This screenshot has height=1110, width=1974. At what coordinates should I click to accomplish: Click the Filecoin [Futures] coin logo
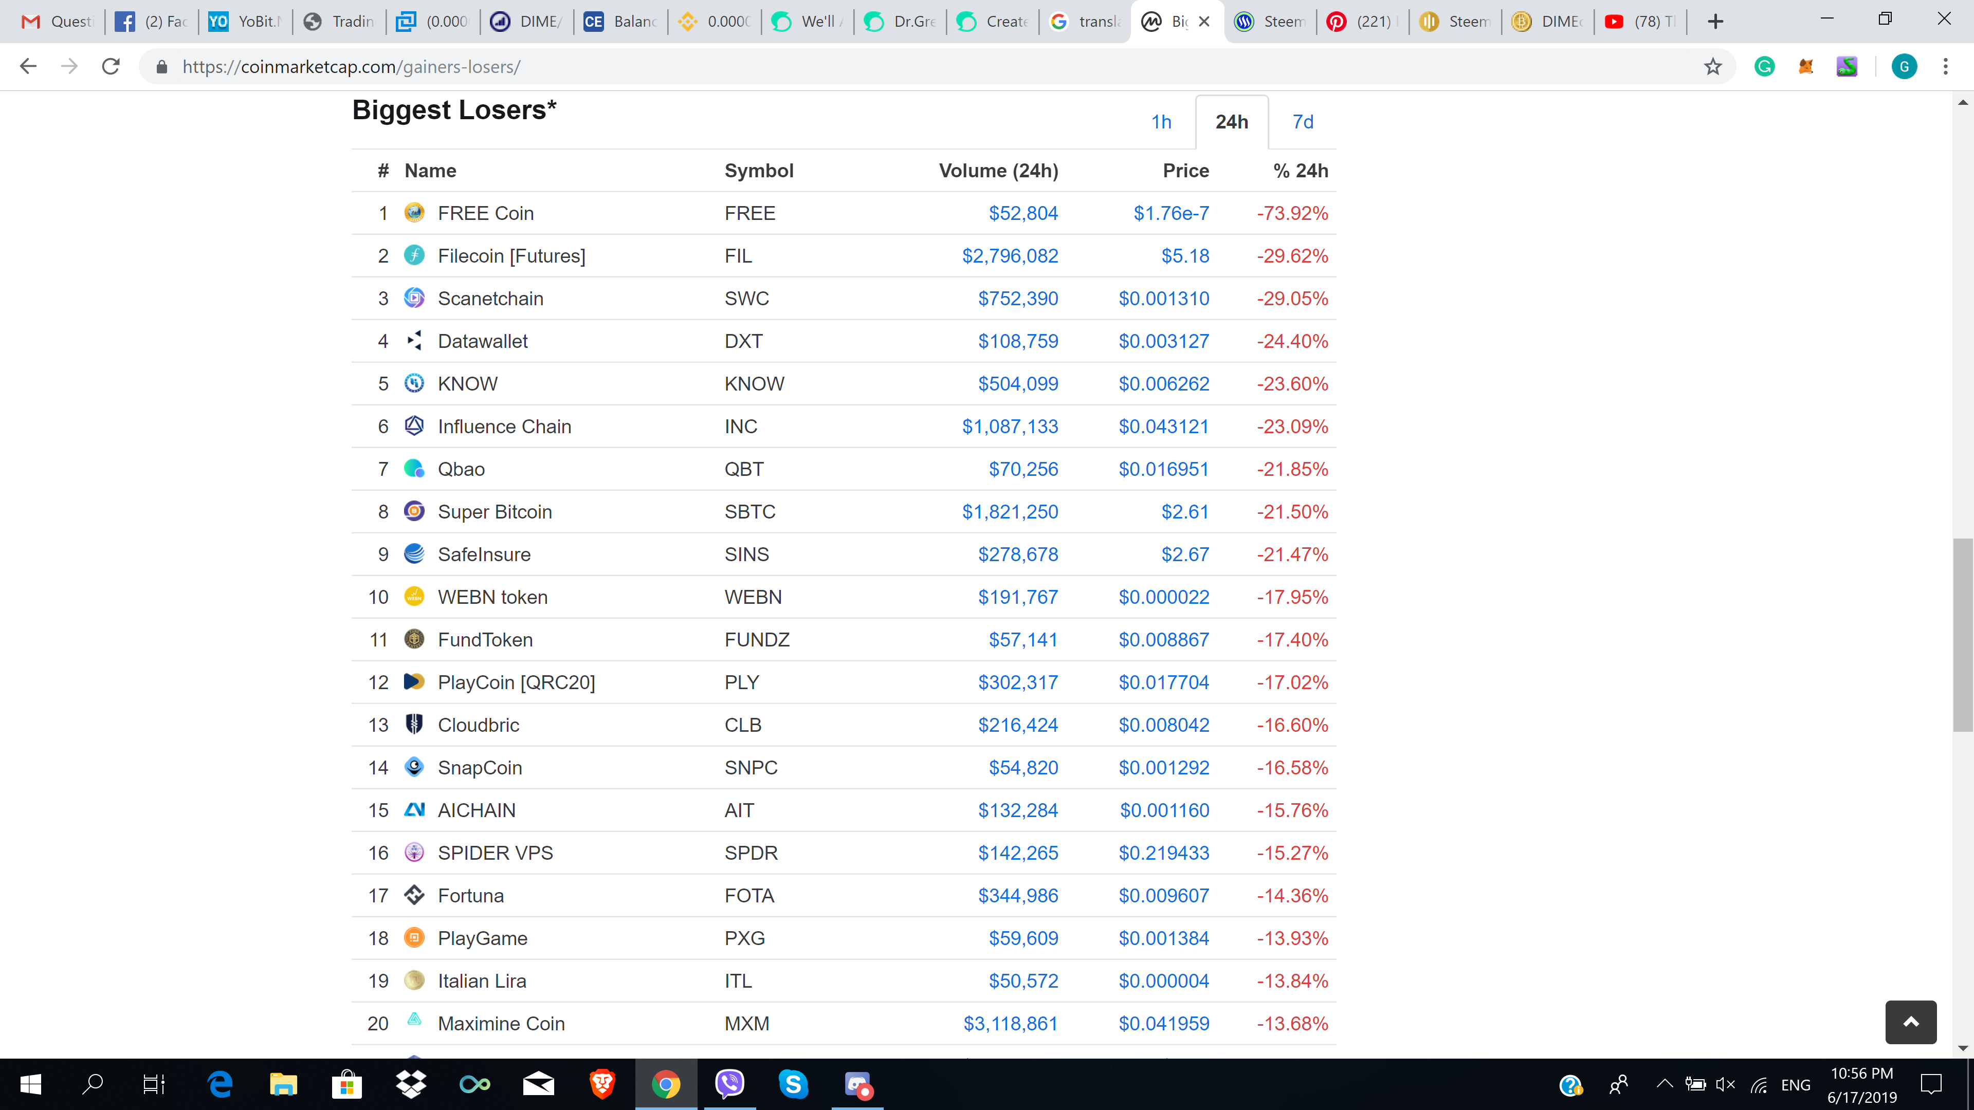point(414,255)
